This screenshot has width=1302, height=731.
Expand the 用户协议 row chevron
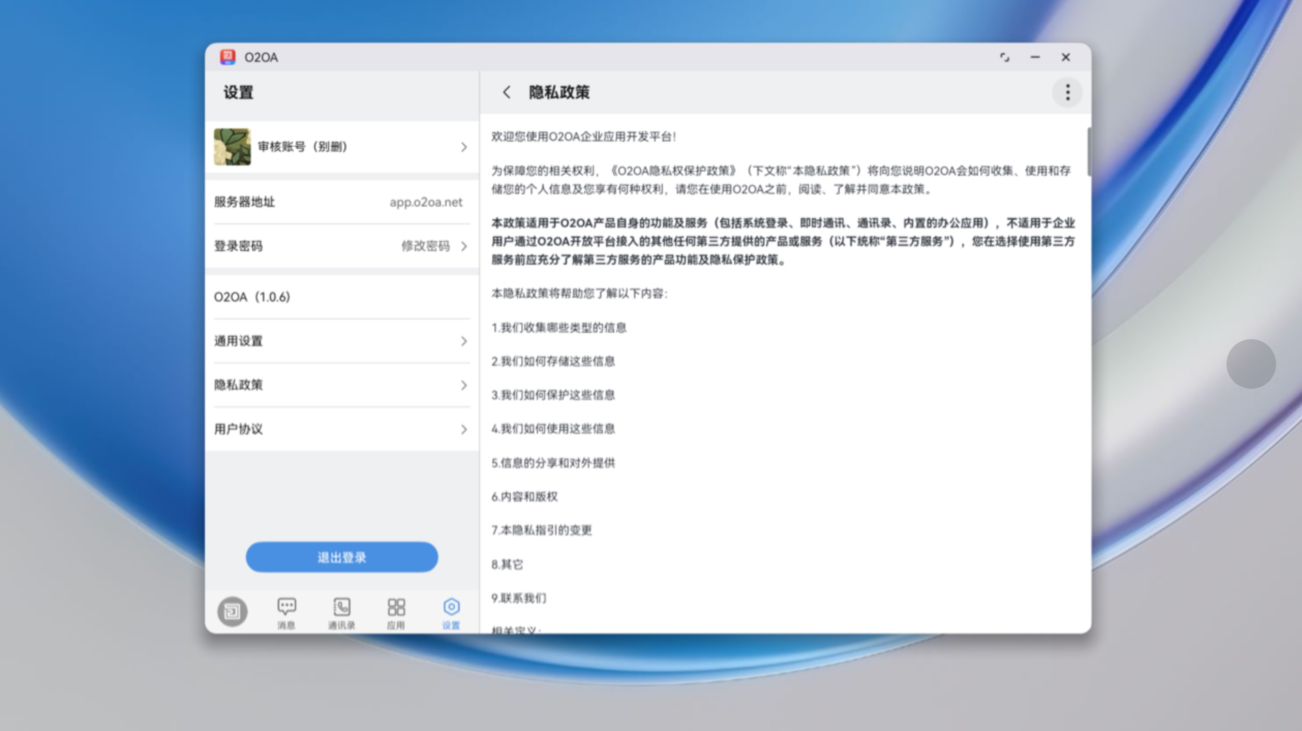pos(464,430)
